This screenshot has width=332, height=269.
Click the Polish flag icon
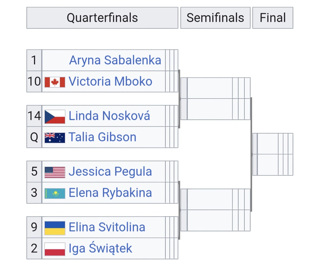(x=55, y=249)
